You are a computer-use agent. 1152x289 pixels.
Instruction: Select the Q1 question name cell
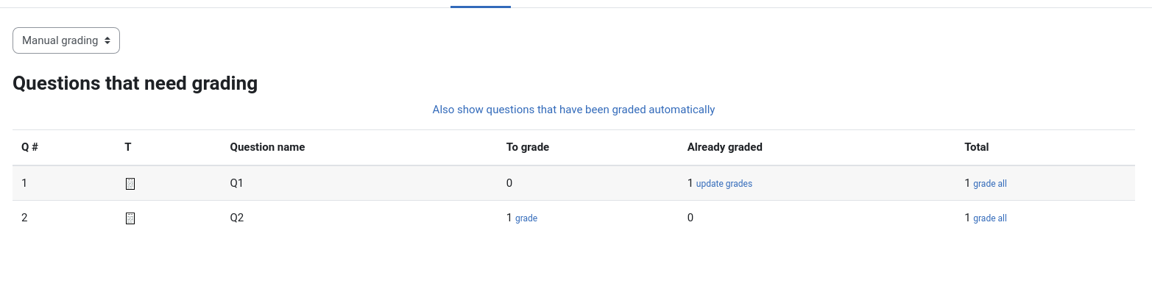tap(237, 183)
